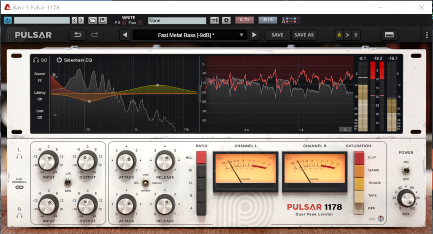This screenshot has width=433, height=234.
Task: Set saturation to OFF
Action: [359, 208]
